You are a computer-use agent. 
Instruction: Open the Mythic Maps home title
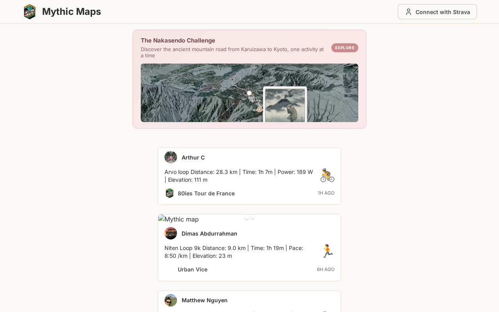tap(71, 12)
